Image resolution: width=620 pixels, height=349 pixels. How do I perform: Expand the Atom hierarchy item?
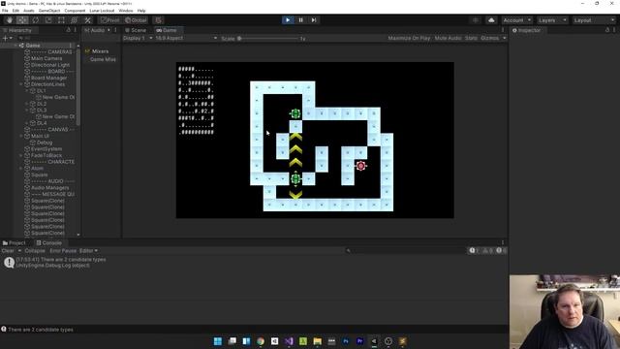tap(21, 168)
